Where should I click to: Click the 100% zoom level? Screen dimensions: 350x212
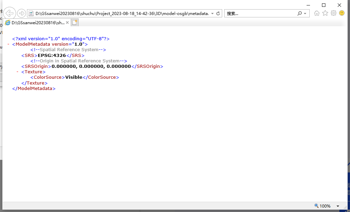(325, 206)
